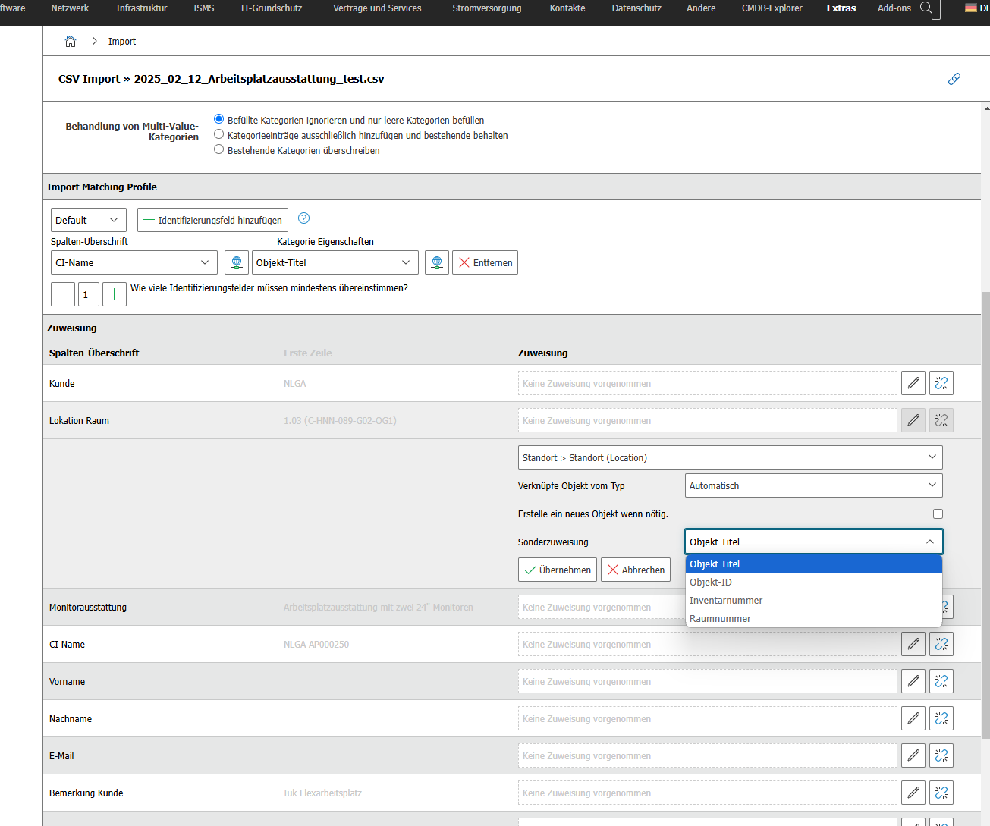Open the Datenschutz menu
Viewport: 990px width, 826px height.
click(x=636, y=8)
